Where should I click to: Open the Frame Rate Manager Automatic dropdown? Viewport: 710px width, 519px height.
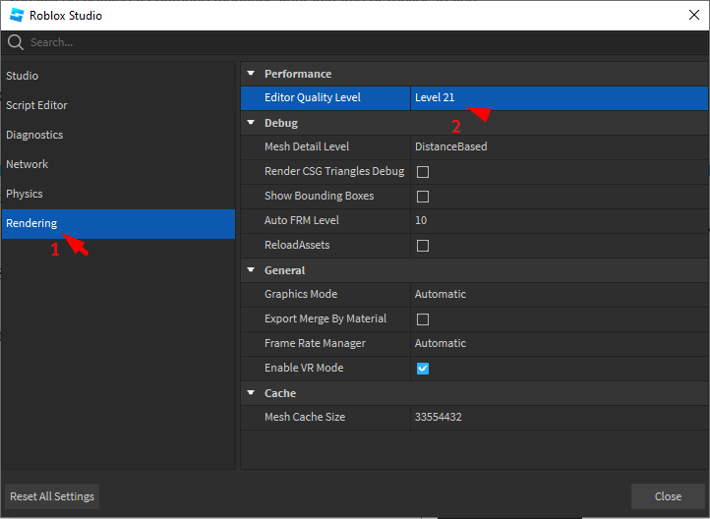(559, 343)
